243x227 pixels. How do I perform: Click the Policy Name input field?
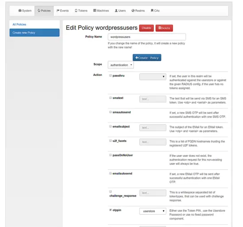tap(147, 37)
